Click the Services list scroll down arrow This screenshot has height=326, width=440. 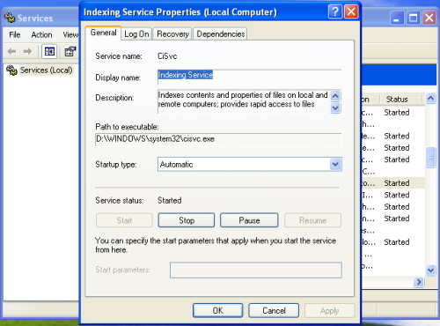pyautogui.click(x=430, y=270)
